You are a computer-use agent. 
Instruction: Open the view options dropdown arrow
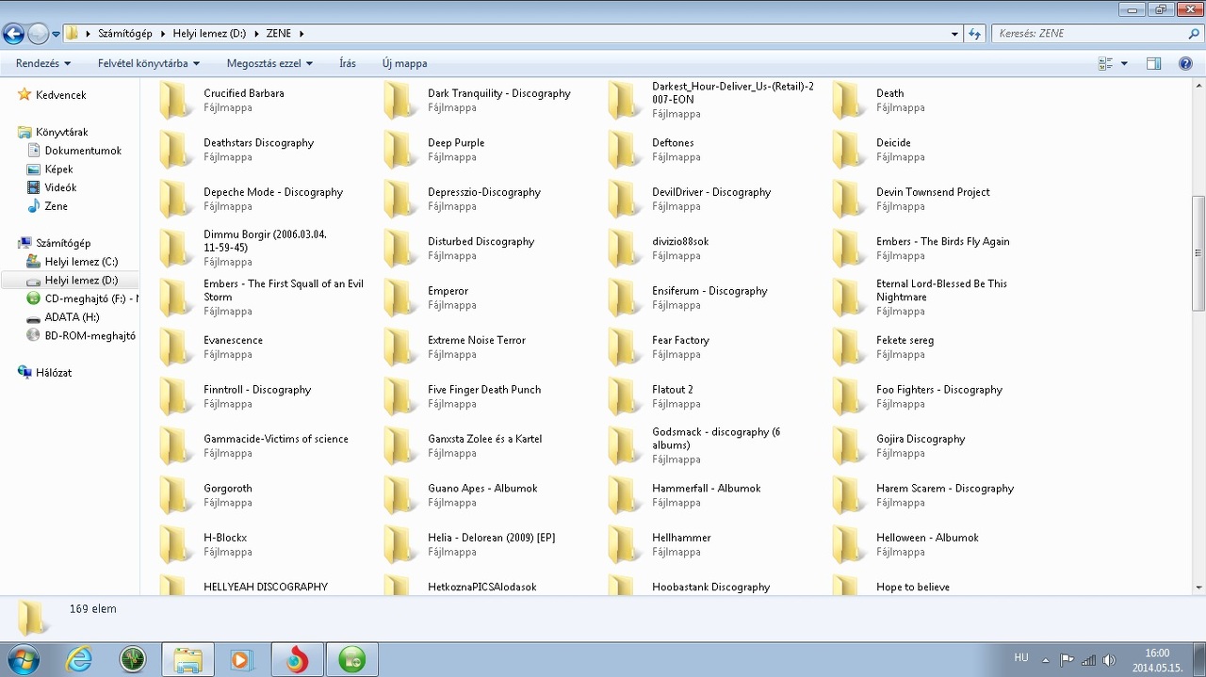[x=1124, y=63]
